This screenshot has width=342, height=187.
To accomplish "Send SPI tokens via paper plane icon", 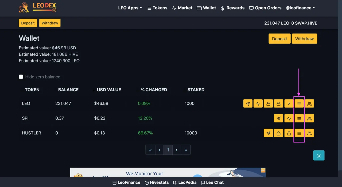I will click(278, 118).
